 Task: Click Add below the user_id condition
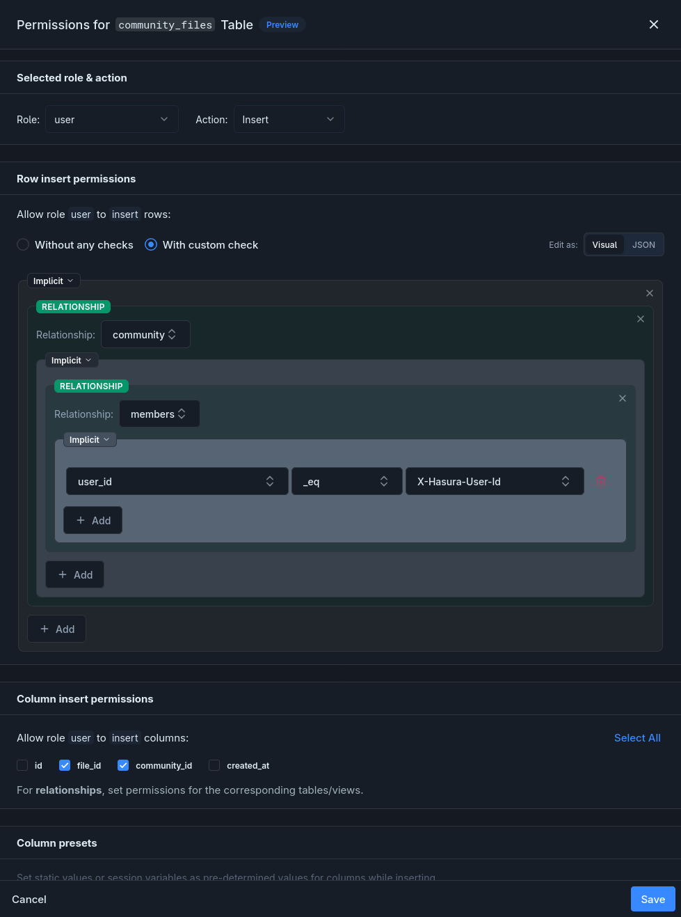pyautogui.click(x=93, y=520)
